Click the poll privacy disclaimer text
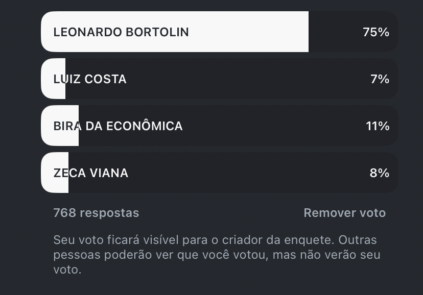Viewport: 423px width, 295px height. click(x=215, y=253)
